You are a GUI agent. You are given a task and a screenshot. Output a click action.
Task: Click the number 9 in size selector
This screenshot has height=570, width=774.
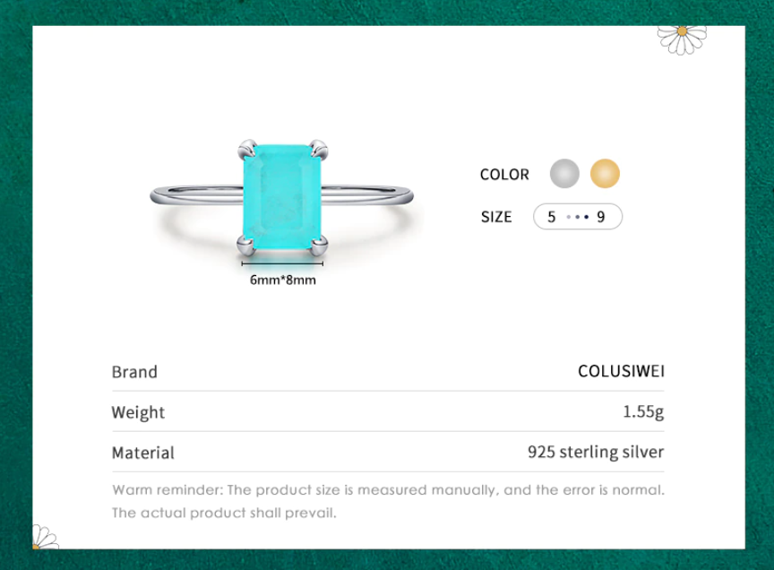601,217
